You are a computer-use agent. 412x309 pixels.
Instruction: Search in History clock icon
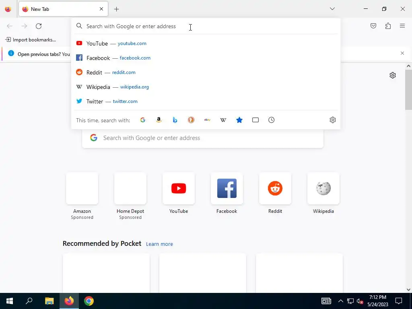pos(272,120)
